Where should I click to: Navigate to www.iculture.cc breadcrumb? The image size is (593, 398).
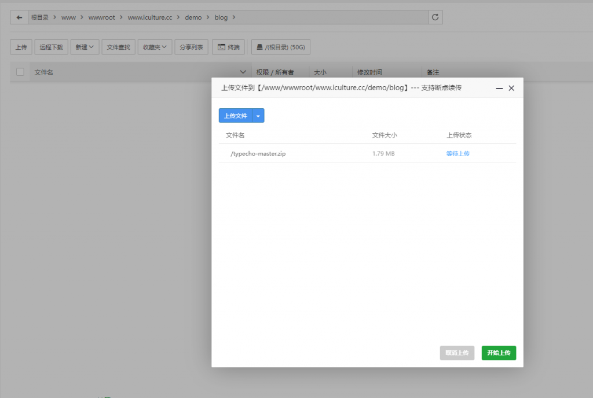pyautogui.click(x=150, y=17)
